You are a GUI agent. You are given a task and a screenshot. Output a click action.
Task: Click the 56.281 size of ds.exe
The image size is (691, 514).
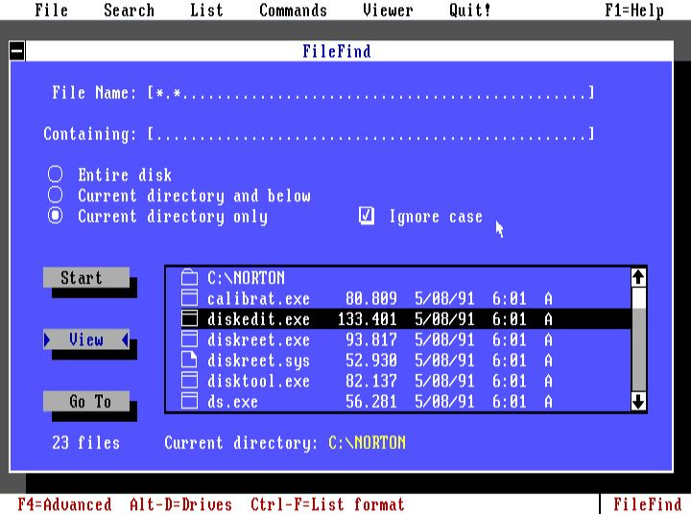click(x=371, y=402)
